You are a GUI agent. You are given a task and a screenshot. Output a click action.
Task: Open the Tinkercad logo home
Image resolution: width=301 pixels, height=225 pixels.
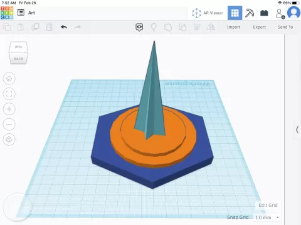[7, 13]
